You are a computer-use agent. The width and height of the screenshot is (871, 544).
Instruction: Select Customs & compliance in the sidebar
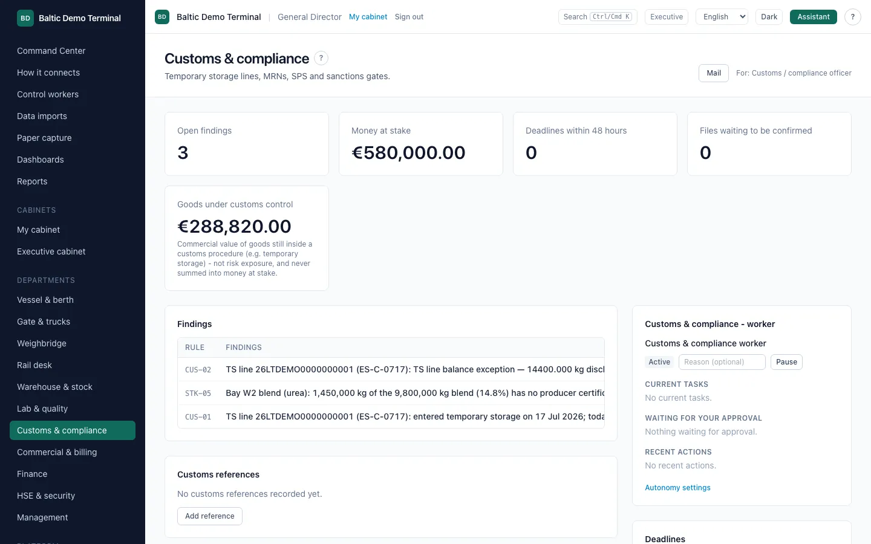tap(73, 430)
